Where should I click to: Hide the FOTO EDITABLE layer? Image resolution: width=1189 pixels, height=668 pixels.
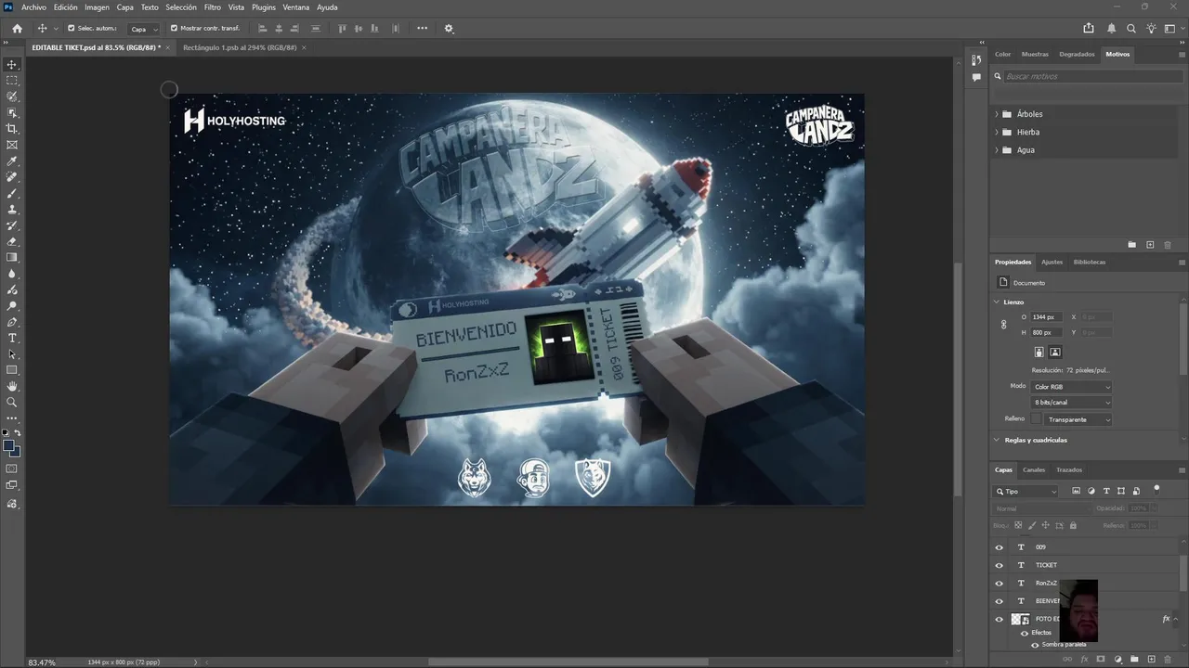[x=1000, y=620]
